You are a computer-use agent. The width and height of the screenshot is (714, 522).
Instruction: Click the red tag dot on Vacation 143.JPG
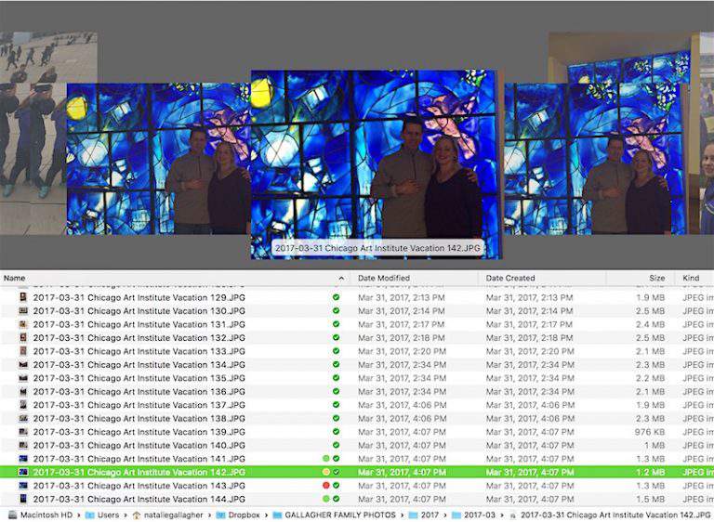(325, 486)
